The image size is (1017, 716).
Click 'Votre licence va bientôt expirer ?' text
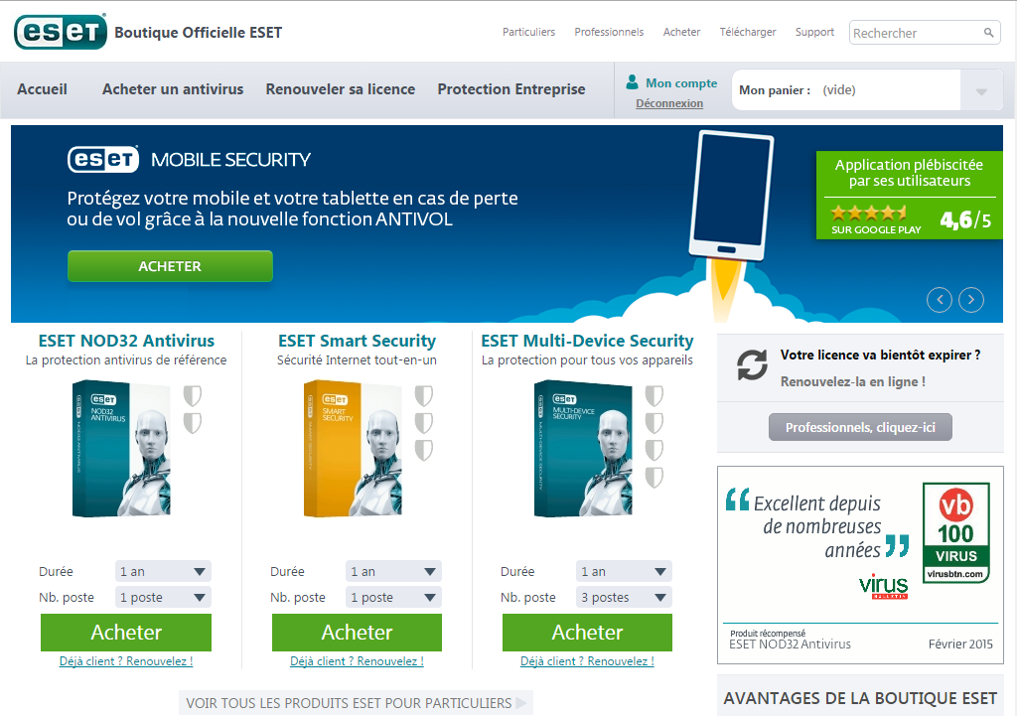880,355
